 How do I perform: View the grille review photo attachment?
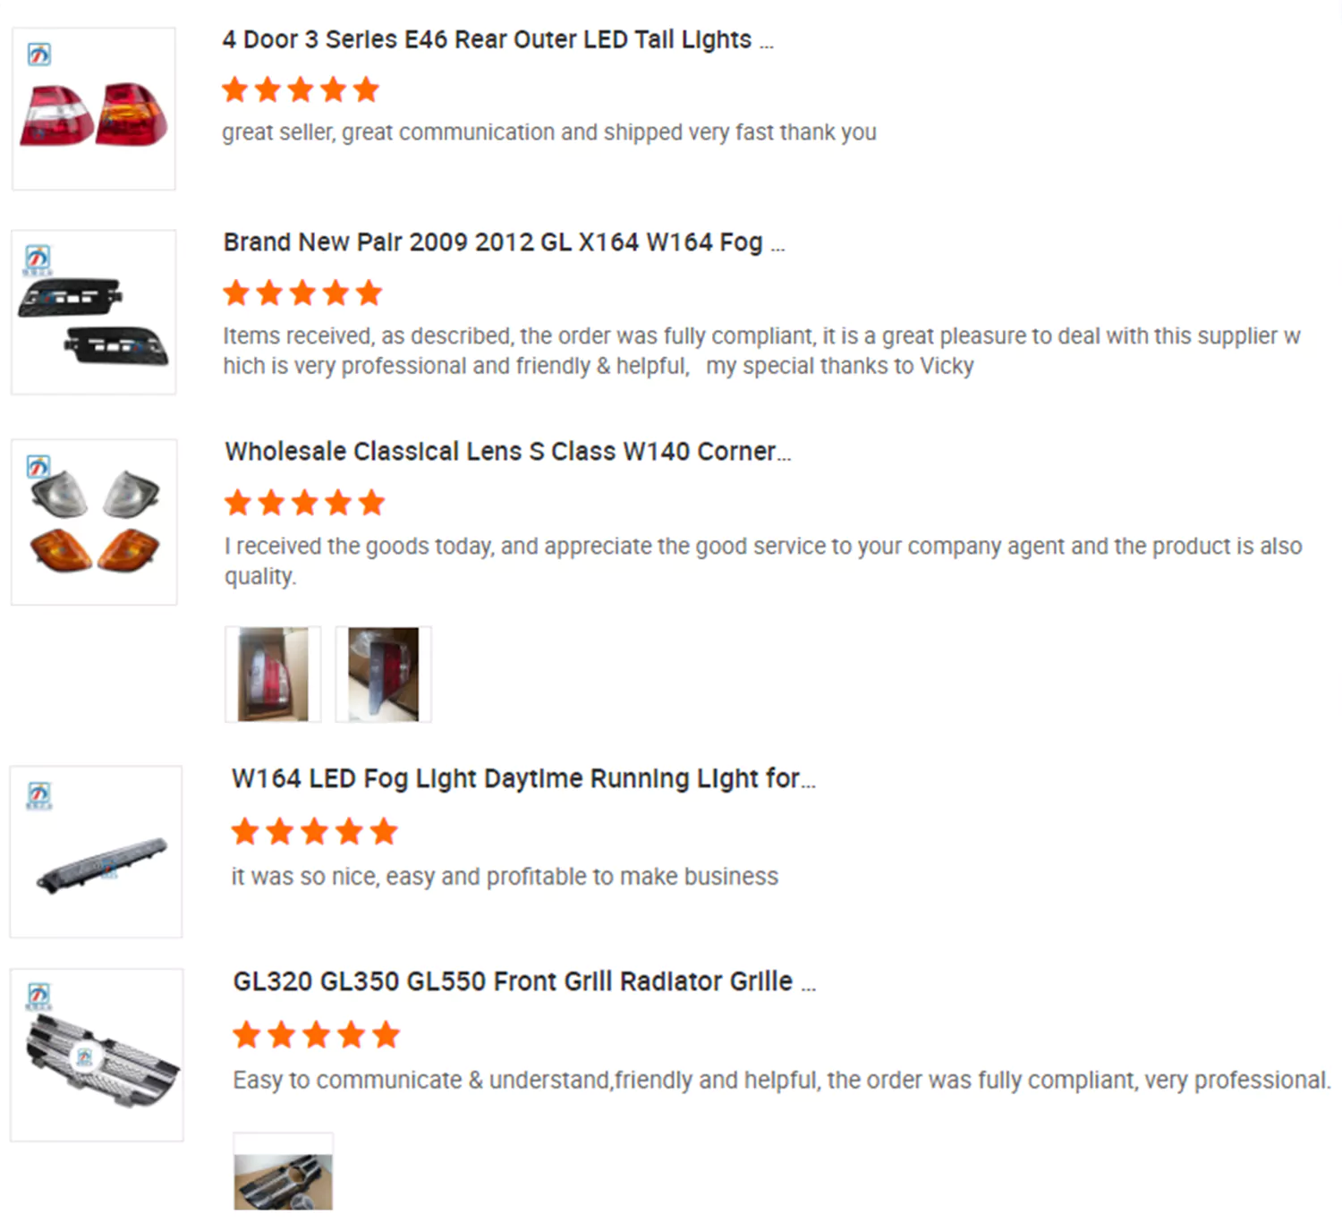click(283, 1172)
